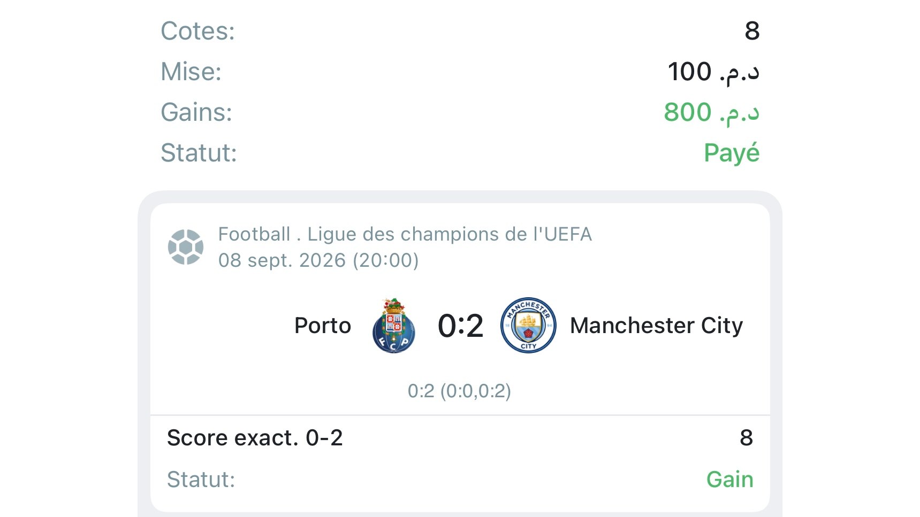Viewport: 920px width, 517px height.
Task: Click the green Payé status
Action: click(x=731, y=153)
